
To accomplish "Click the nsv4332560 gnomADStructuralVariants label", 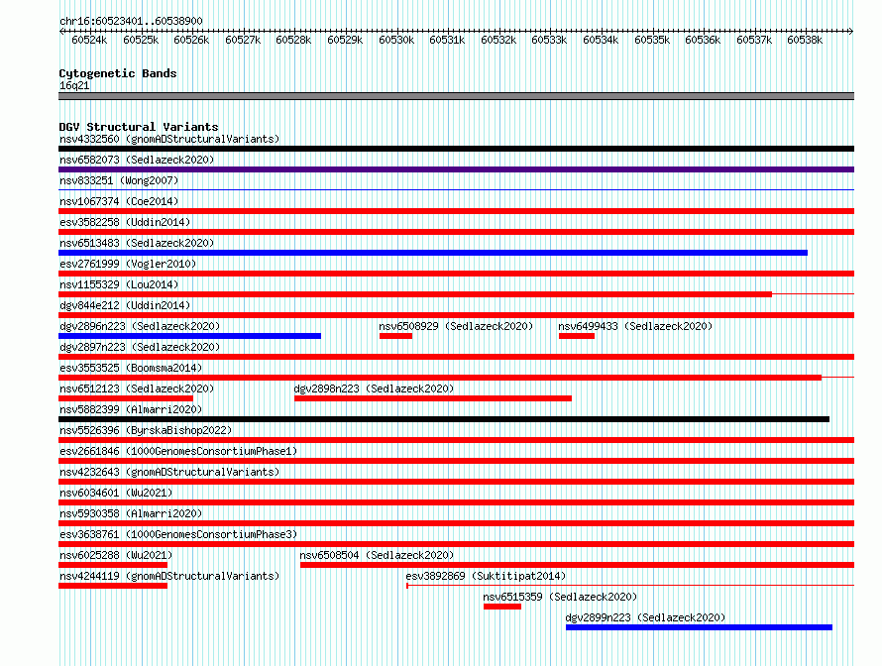I will [x=169, y=139].
